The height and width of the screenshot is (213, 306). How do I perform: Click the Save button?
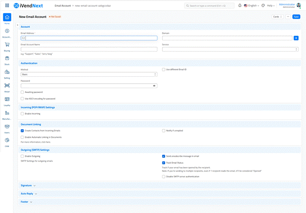(296, 17)
